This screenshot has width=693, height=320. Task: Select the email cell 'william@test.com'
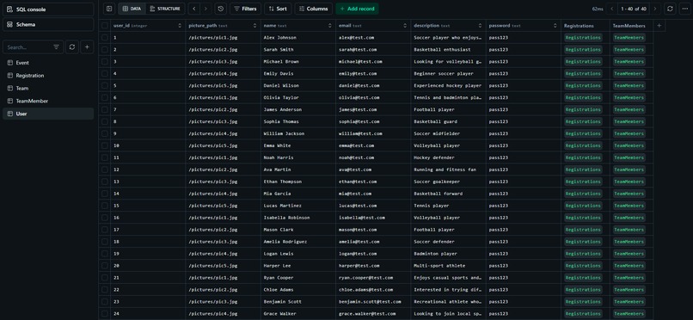(373, 133)
